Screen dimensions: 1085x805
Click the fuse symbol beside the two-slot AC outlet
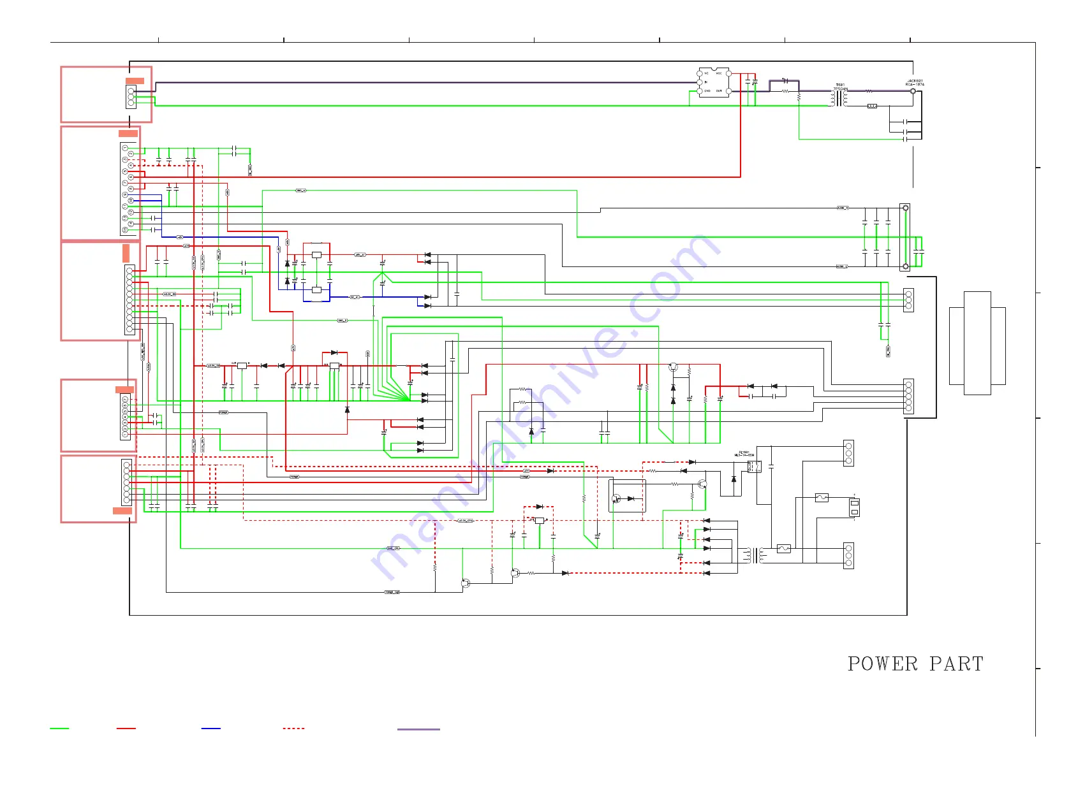point(822,497)
